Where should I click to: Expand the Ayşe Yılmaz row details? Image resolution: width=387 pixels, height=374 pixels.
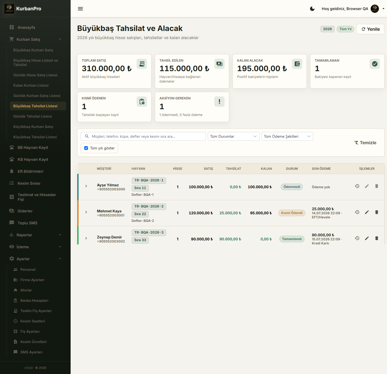pyautogui.click(x=86, y=186)
